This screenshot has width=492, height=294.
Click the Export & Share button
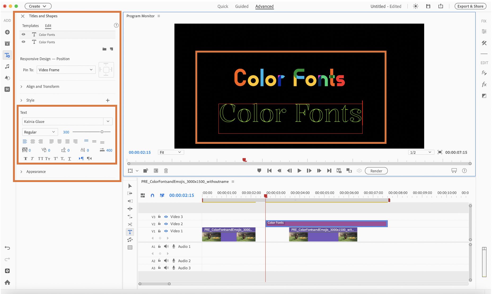point(470,6)
